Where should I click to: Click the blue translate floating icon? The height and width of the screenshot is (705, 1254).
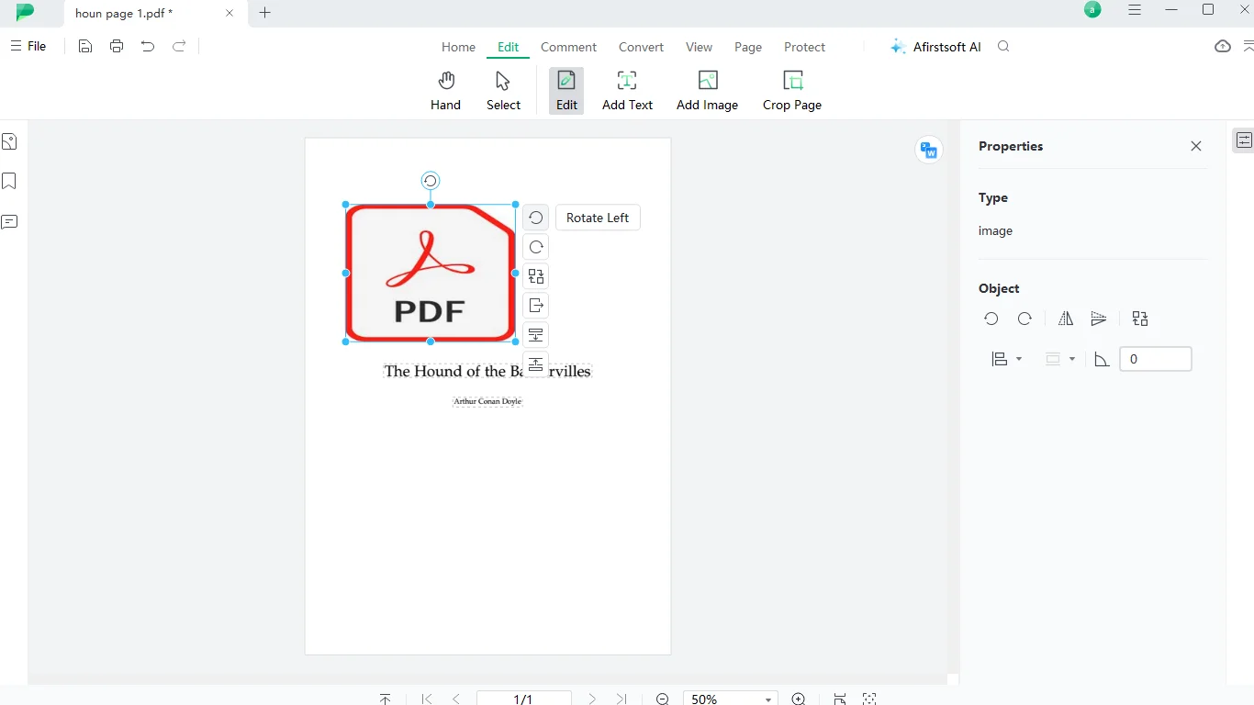929,151
